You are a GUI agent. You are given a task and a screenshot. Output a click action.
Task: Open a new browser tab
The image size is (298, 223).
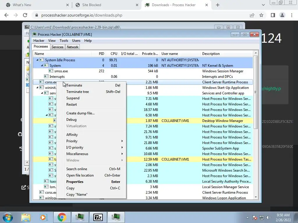pos(218,5)
